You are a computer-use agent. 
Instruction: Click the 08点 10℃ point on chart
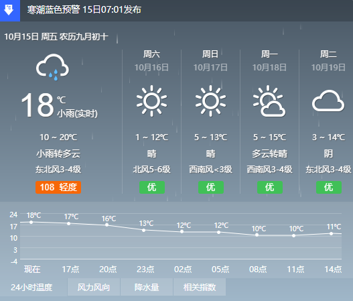257,235
